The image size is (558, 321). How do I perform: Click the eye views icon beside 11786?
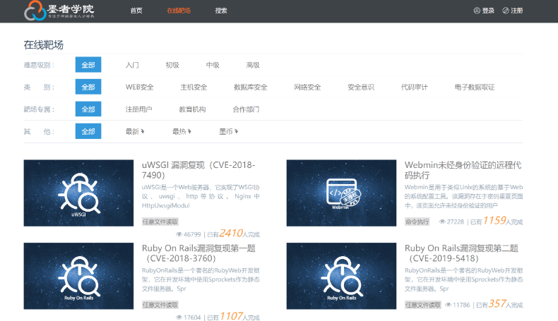click(x=449, y=305)
